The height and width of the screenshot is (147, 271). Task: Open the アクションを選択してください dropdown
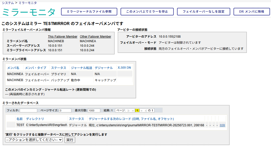tap(34, 140)
